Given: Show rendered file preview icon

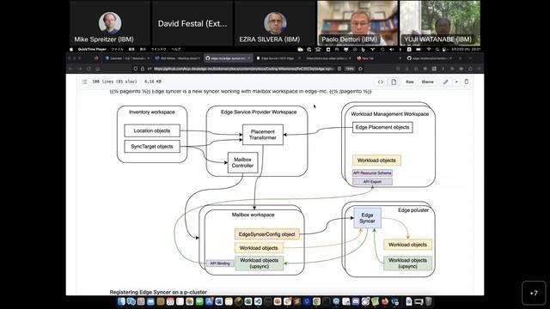Looking at the screenshot, I should point(394,82).
